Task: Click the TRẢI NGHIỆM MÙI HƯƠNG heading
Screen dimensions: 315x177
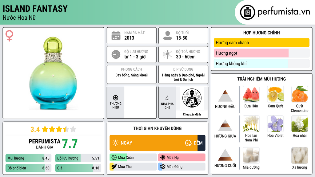Action: [261, 79]
